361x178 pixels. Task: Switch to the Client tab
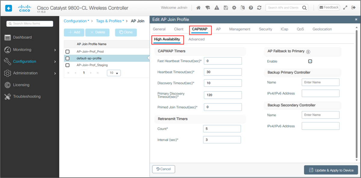(179, 29)
